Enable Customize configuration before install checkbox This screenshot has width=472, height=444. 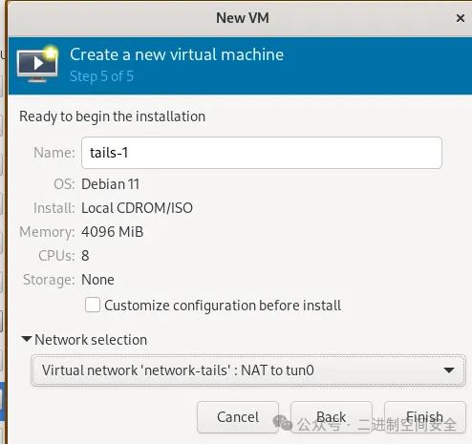[x=93, y=305]
